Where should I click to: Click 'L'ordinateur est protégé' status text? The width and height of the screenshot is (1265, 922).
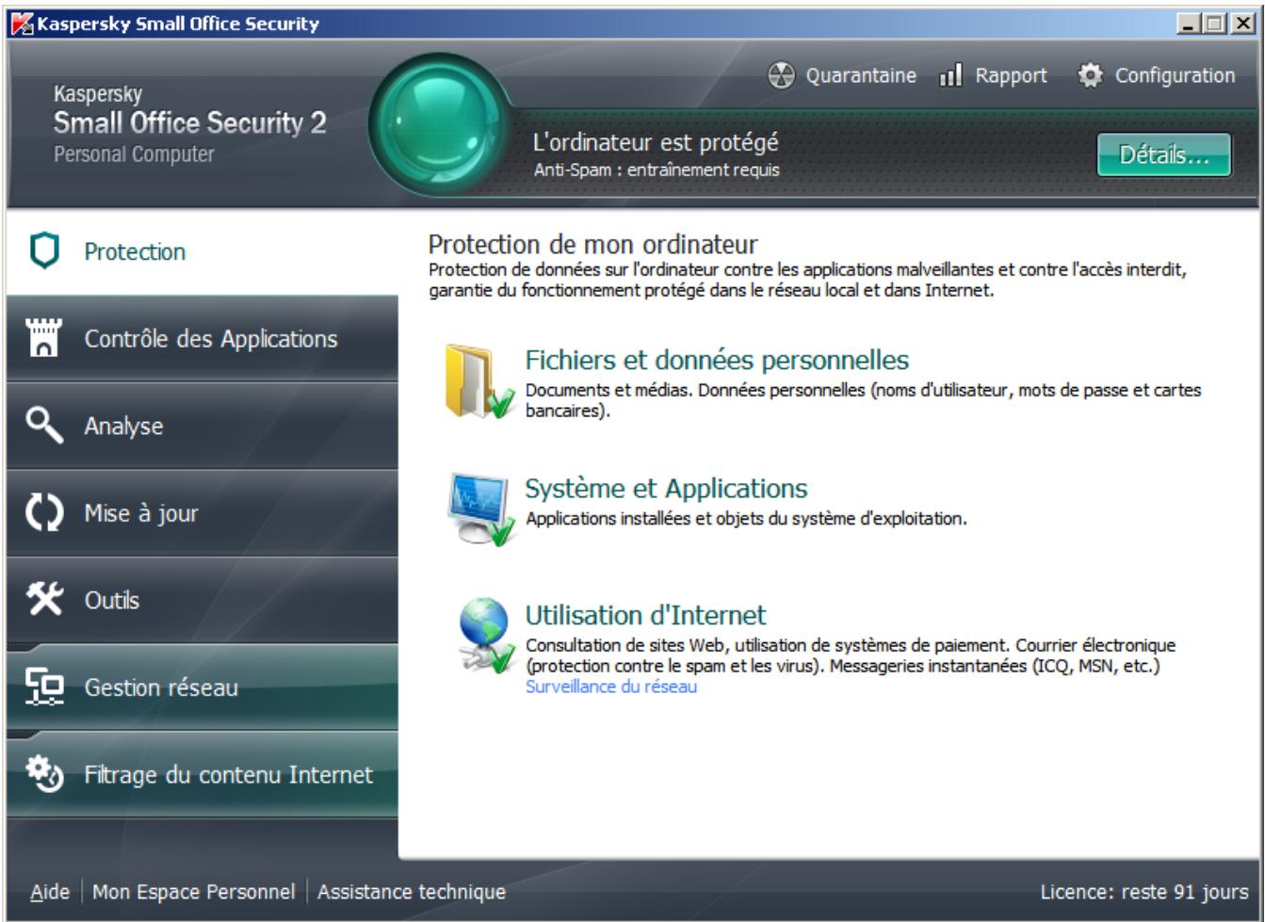click(656, 143)
